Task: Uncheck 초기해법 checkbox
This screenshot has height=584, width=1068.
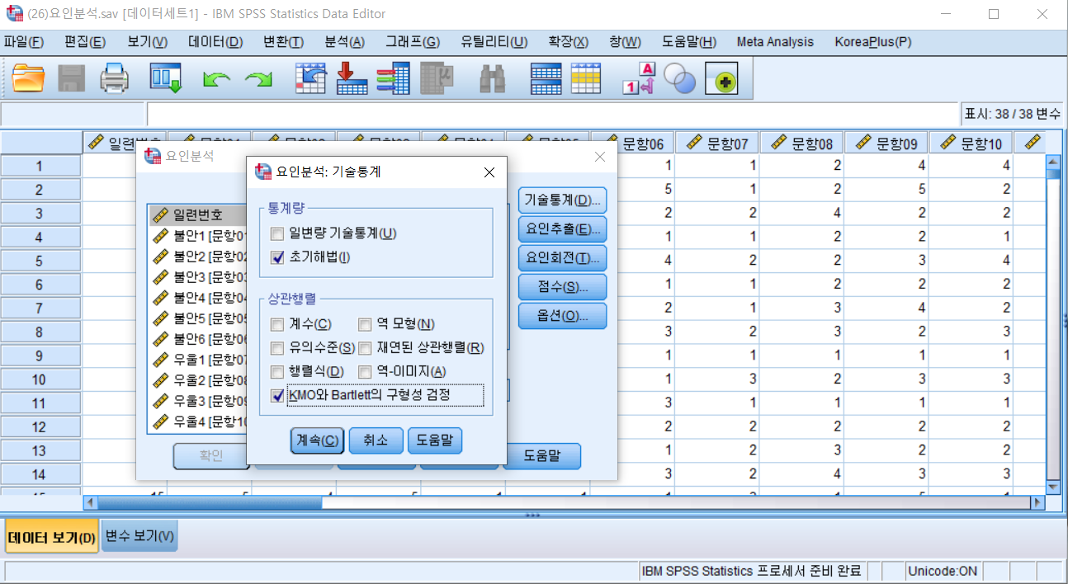Action: pos(277,257)
